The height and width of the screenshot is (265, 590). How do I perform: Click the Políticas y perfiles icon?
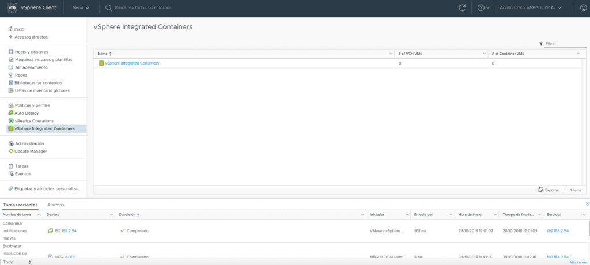pyautogui.click(x=11, y=105)
